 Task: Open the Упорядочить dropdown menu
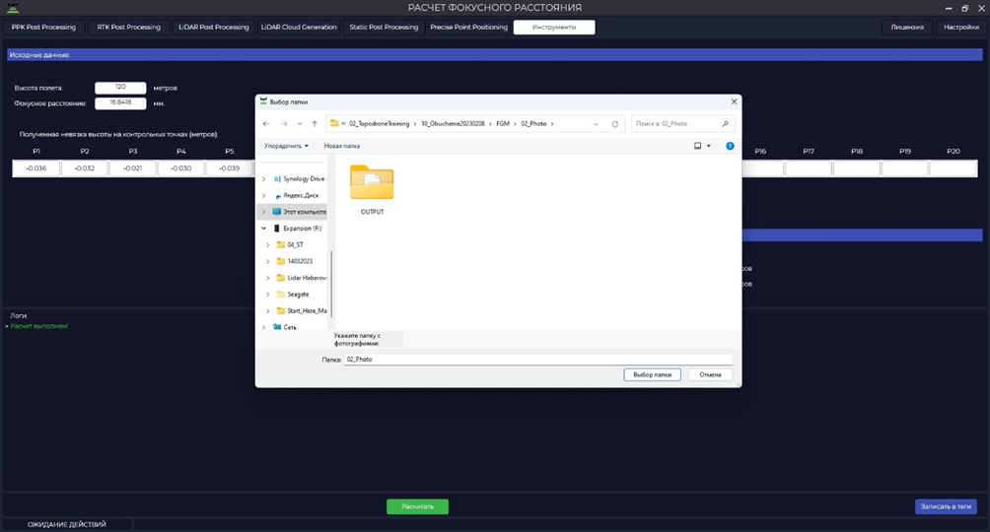pyautogui.click(x=286, y=146)
